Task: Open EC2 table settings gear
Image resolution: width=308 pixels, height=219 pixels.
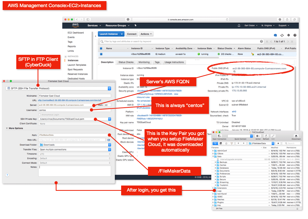Action: (288, 35)
